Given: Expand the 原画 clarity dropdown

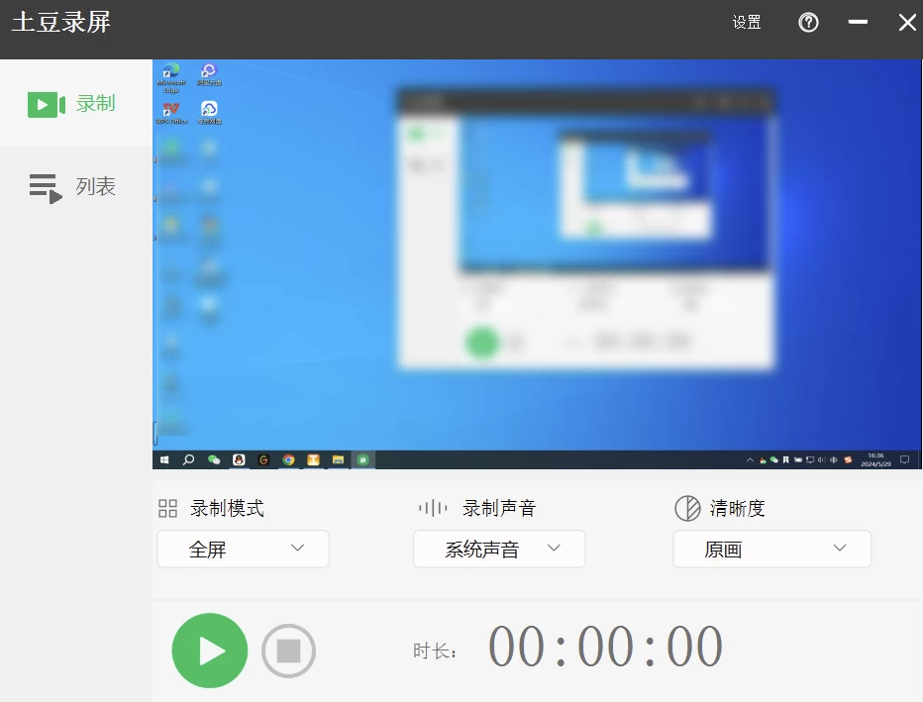Looking at the screenshot, I should pos(771,550).
